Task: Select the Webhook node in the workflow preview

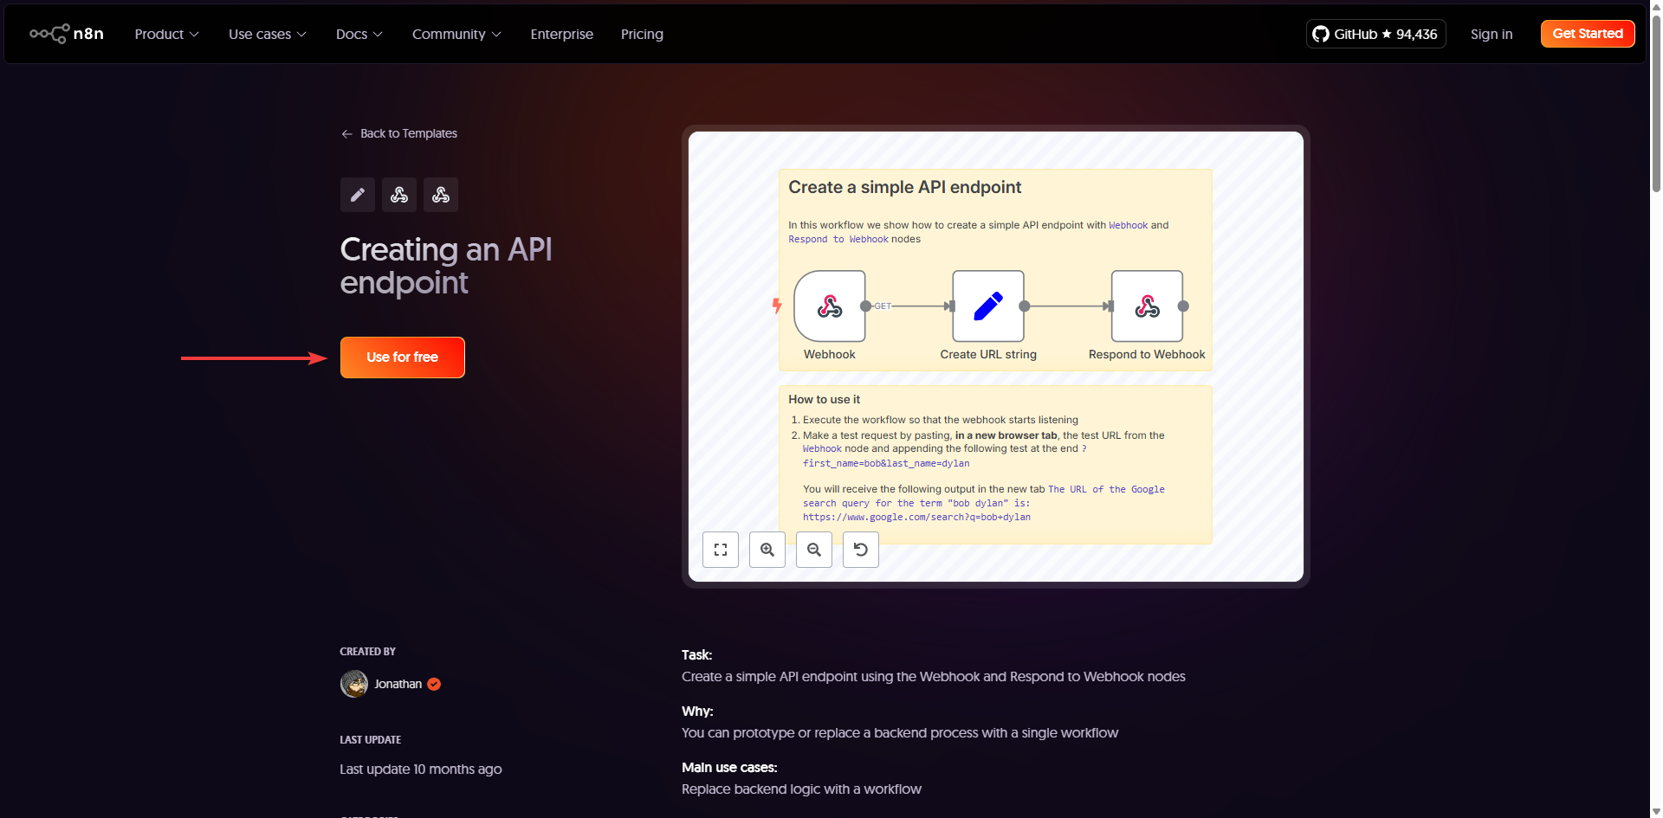Action: tap(830, 306)
